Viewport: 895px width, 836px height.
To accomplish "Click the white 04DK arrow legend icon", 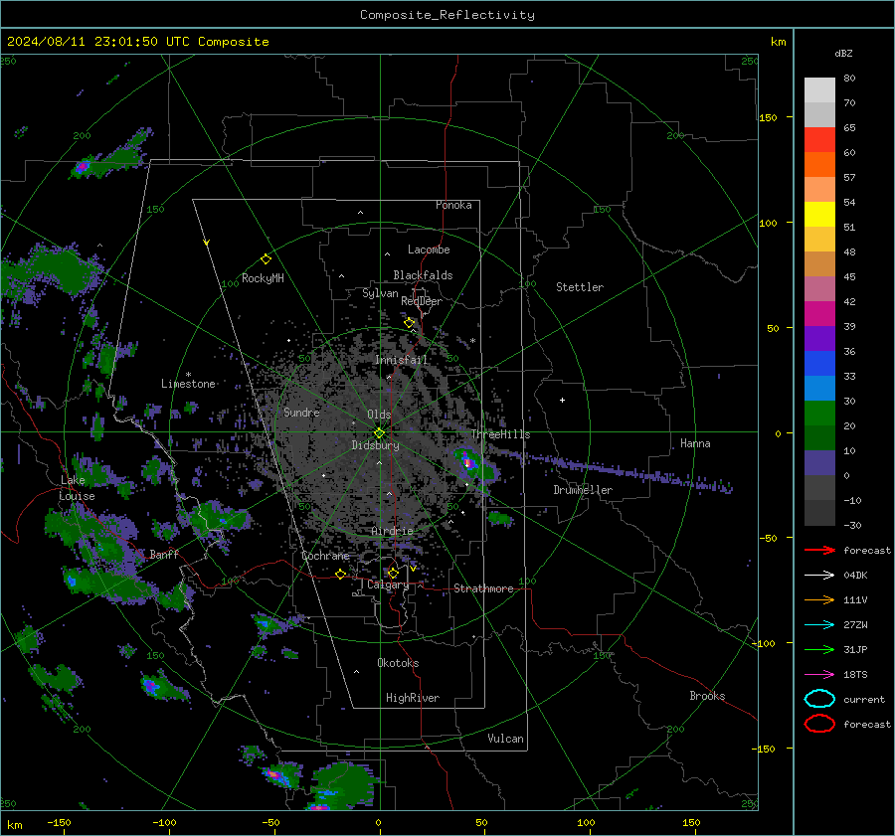I will pos(819,576).
